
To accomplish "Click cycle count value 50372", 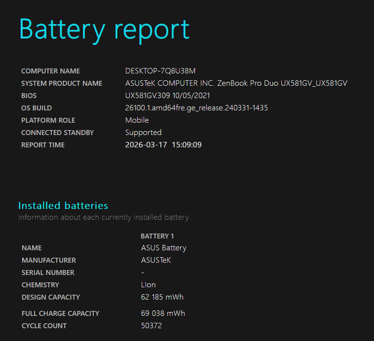I will [x=151, y=326].
